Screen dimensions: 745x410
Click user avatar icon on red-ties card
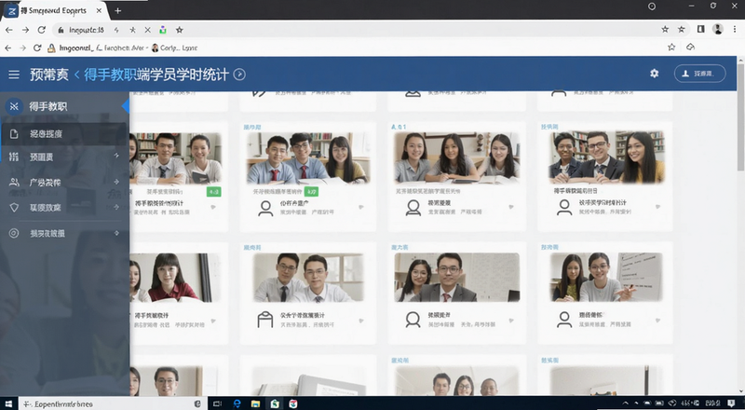[x=265, y=208]
